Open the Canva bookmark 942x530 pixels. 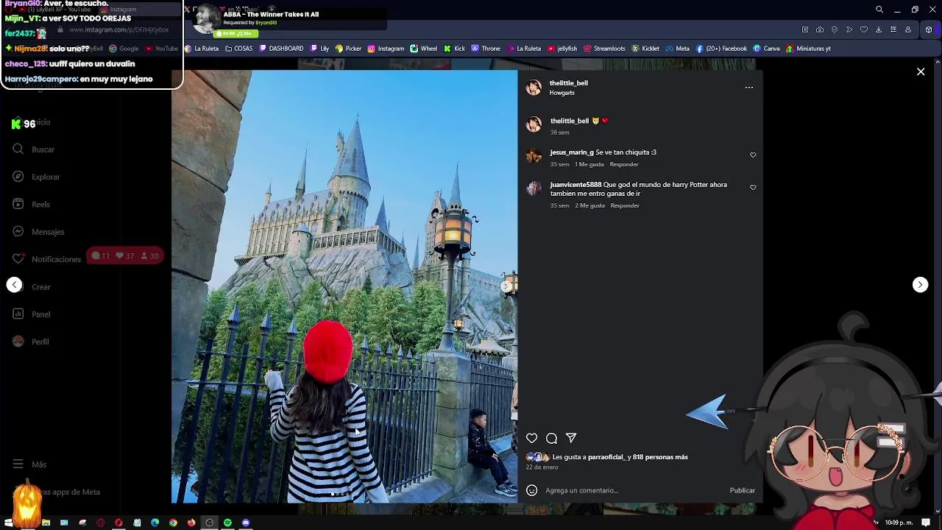pyautogui.click(x=766, y=49)
